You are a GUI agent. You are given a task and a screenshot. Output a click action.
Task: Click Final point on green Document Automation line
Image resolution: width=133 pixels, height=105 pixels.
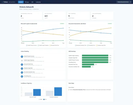pyautogui.click(x=111, y=42)
